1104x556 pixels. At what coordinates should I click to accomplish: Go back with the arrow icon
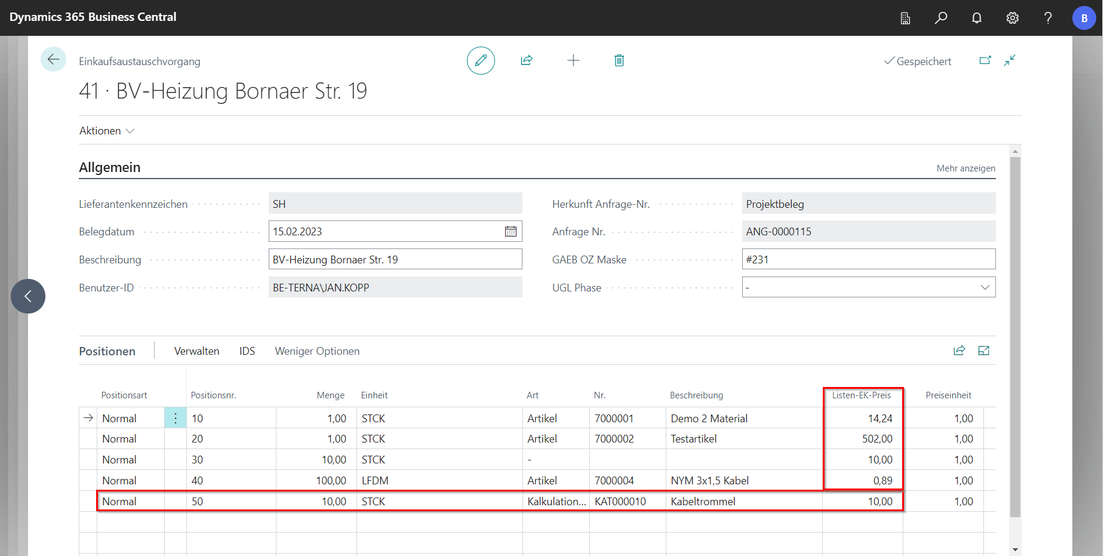[53, 59]
